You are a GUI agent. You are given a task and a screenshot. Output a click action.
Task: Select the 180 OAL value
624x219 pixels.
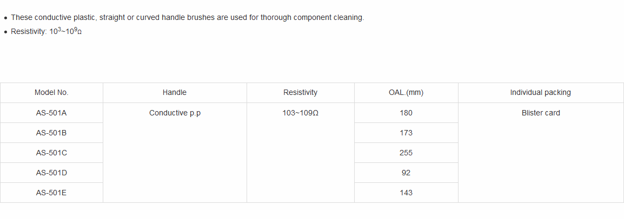click(406, 113)
